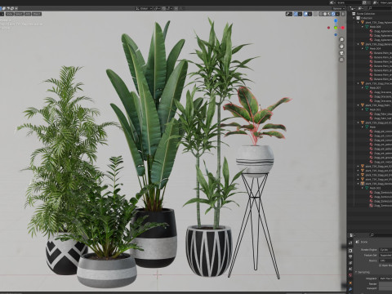Click the Scene name field in top bar
This screenshot has height=294, width=392.
pyautogui.click(x=350, y=2)
